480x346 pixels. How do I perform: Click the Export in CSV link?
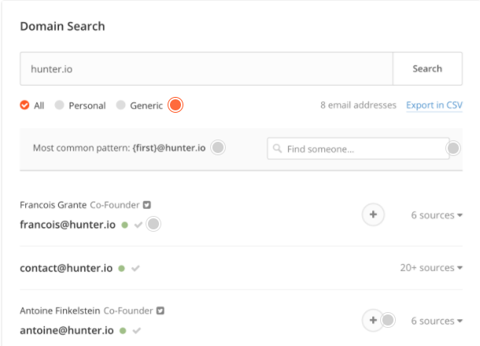point(434,105)
